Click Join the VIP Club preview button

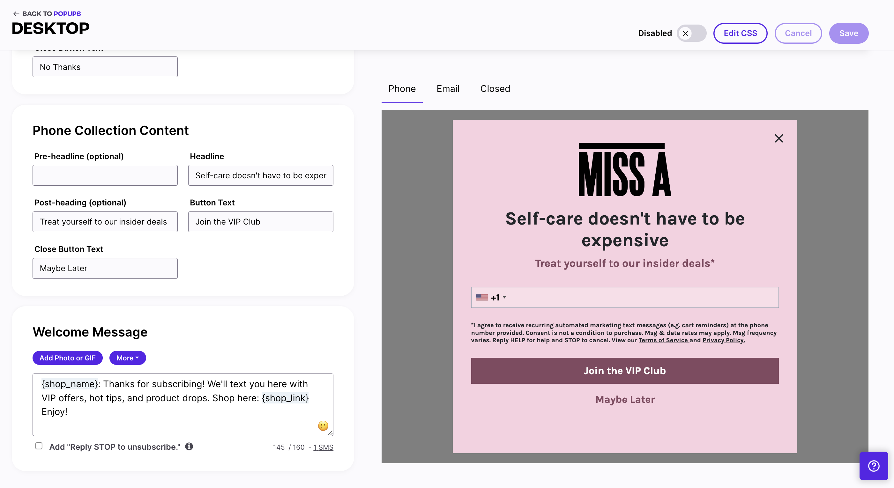point(625,371)
